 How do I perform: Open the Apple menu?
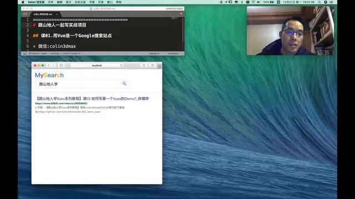pos(23,2)
